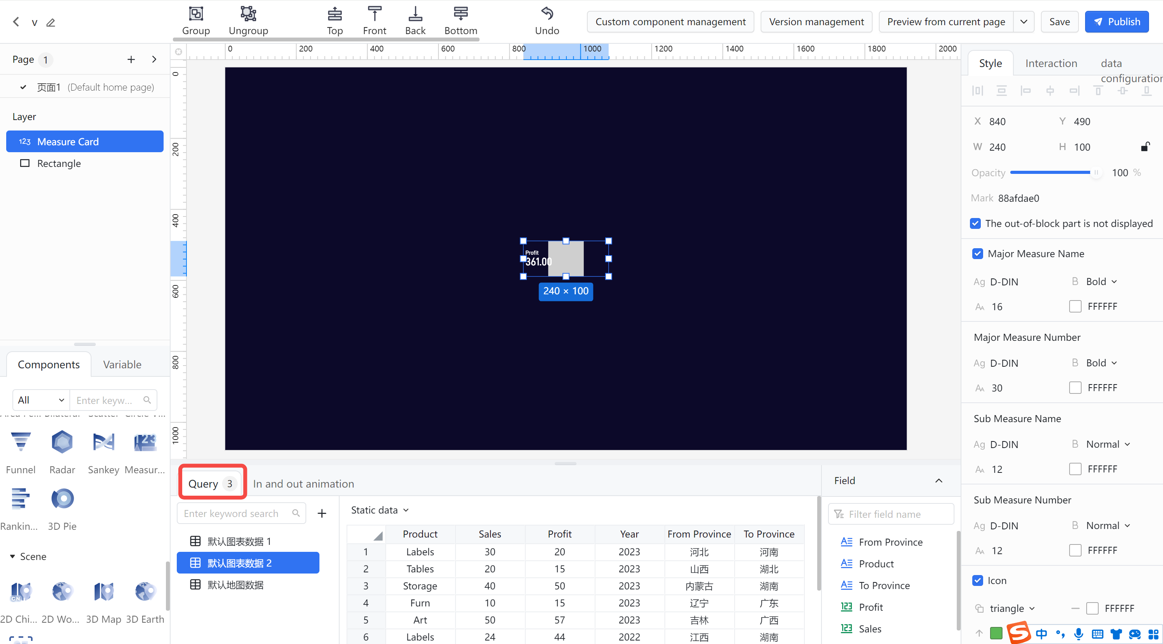This screenshot has width=1163, height=644.
Task: Move layer to Top
Action: [x=335, y=21]
